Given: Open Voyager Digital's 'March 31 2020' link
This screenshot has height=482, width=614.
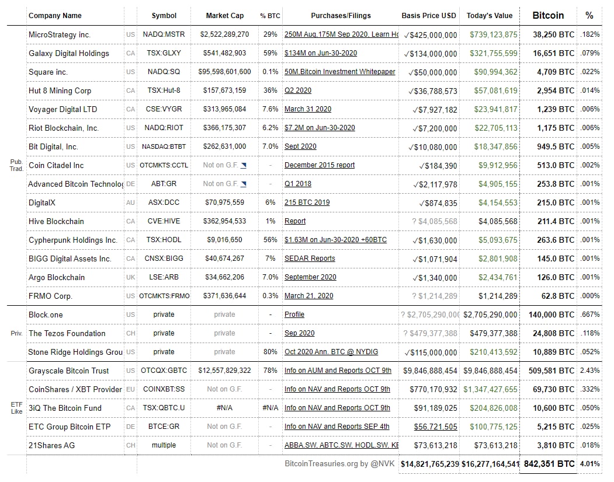Looking at the screenshot, I should pyautogui.click(x=308, y=109).
